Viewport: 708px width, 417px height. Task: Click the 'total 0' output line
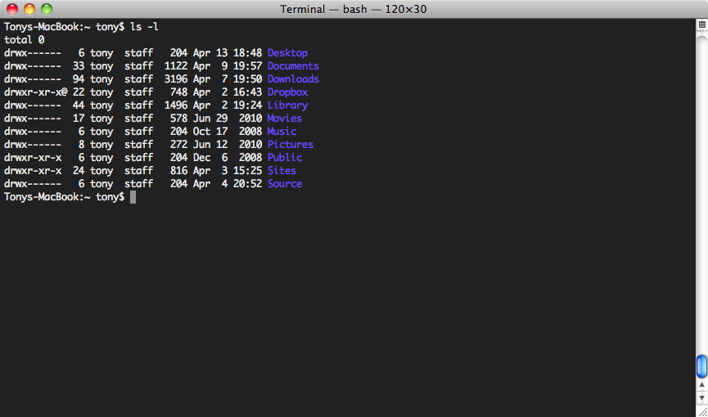(x=24, y=40)
